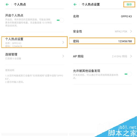This screenshot has height=137, width=137.
Task: Open 连接管理 row
Action: tap(35, 56)
